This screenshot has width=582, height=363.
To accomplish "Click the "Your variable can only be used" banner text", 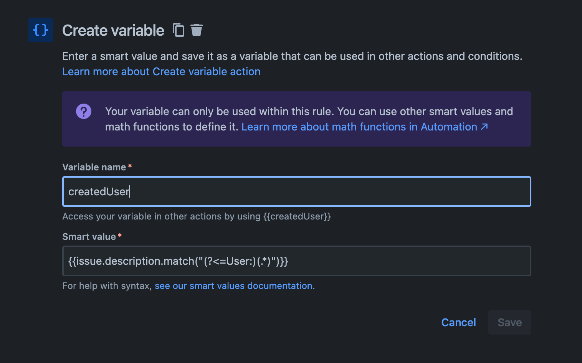I will point(221,112).
